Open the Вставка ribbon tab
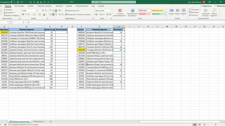225x126 pixels. (x=31, y=6)
